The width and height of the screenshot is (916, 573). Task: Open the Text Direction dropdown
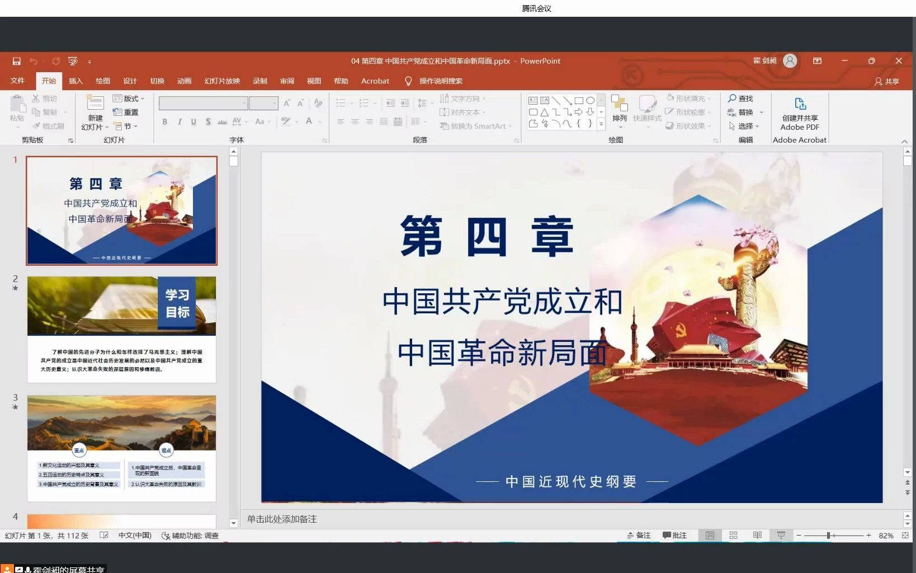[462, 98]
